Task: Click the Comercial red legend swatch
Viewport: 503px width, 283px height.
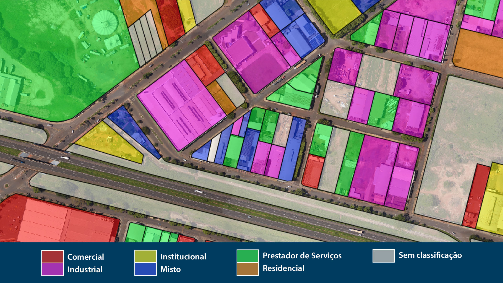Action: 52,257
